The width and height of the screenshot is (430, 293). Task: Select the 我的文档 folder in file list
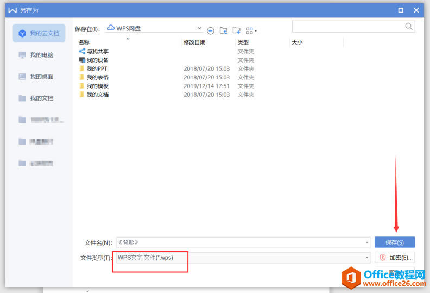98,95
